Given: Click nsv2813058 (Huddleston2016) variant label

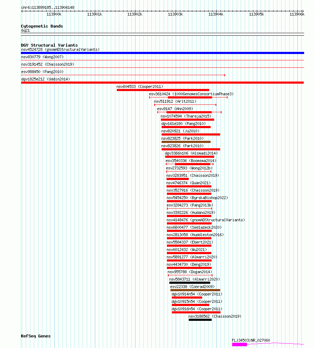Looking at the screenshot, I should tap(195, 235).
